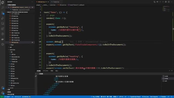Collapse the exercise folder
The width and height of the screenshot is (174, 98).
tap(12, 50)
